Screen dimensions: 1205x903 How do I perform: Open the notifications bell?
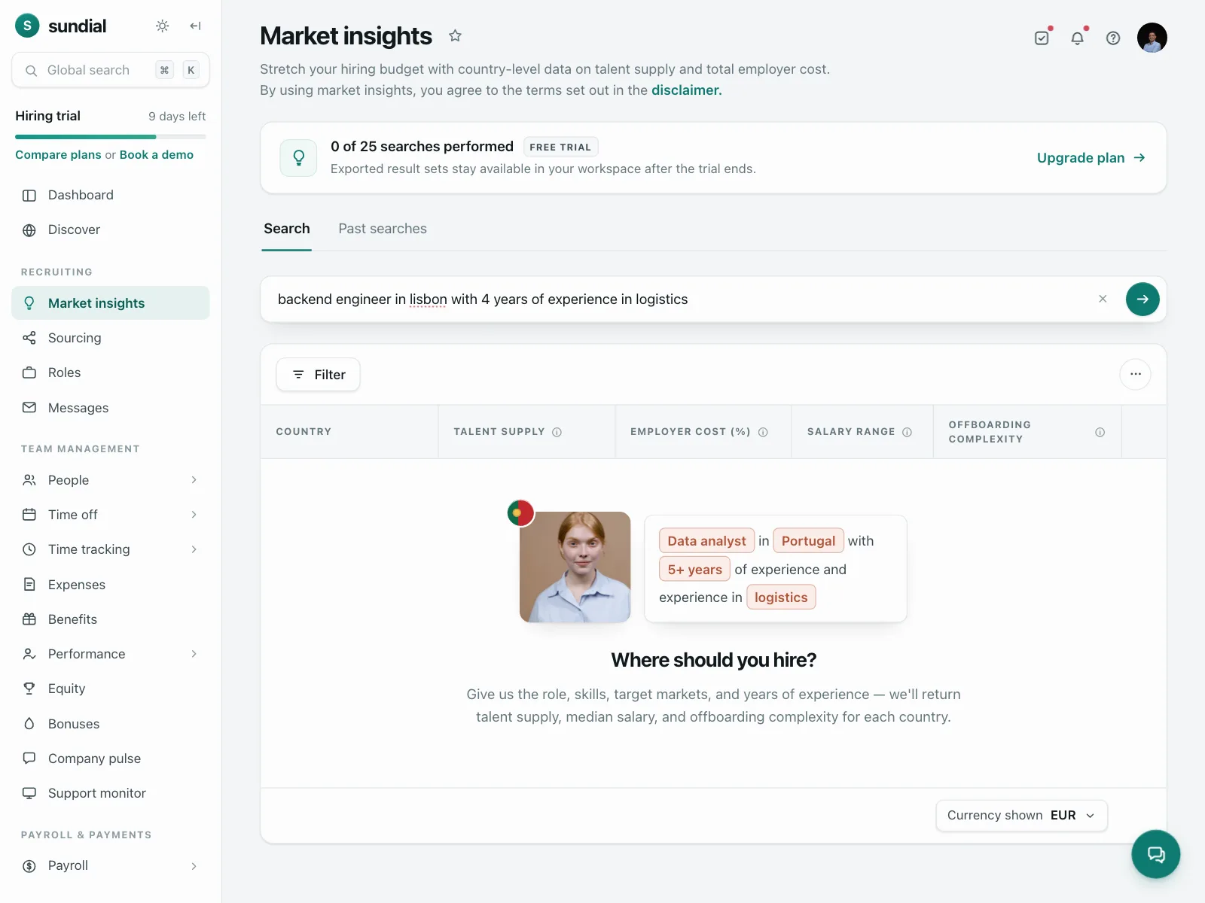point(1078,38)
